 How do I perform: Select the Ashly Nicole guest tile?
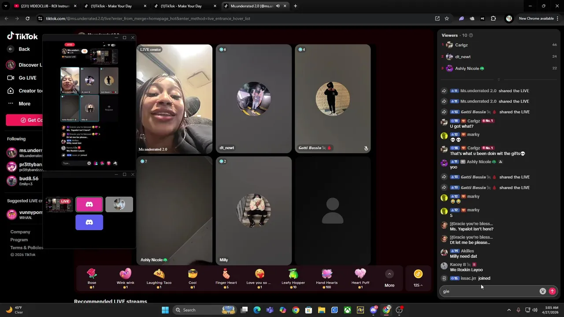(174, 211)
